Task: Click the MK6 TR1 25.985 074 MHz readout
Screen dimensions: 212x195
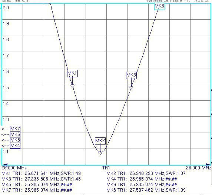Action: click(x=142, y=185)
